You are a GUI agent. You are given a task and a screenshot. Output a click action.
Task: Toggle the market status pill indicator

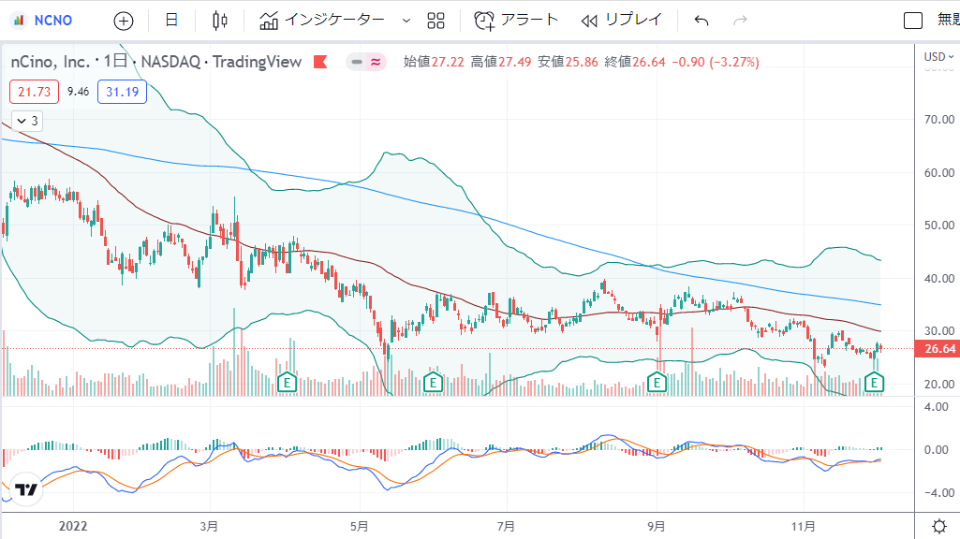point(366,62)
